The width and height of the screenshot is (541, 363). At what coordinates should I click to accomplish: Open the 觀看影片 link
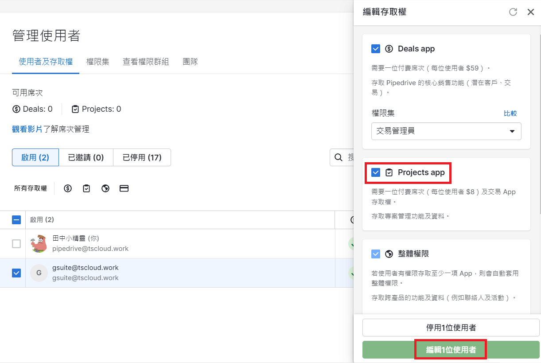[27, 129]
